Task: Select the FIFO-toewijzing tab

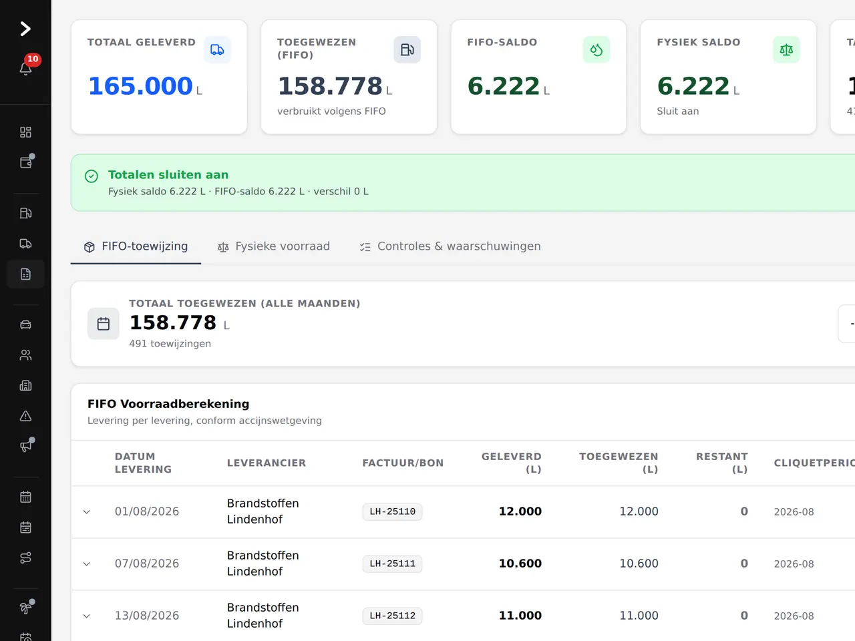Action: (136, 246)
